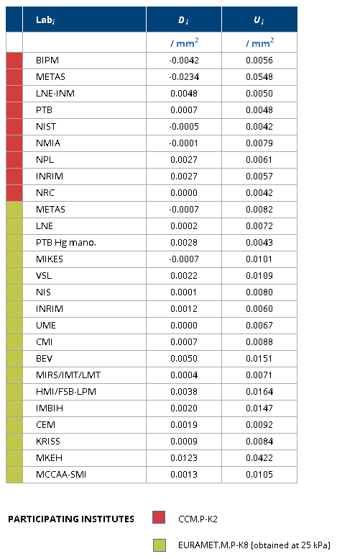Click the CCM.P-K2 legend label
The height and width of the screenshot is (559, 337).
[x=198, y=519]
